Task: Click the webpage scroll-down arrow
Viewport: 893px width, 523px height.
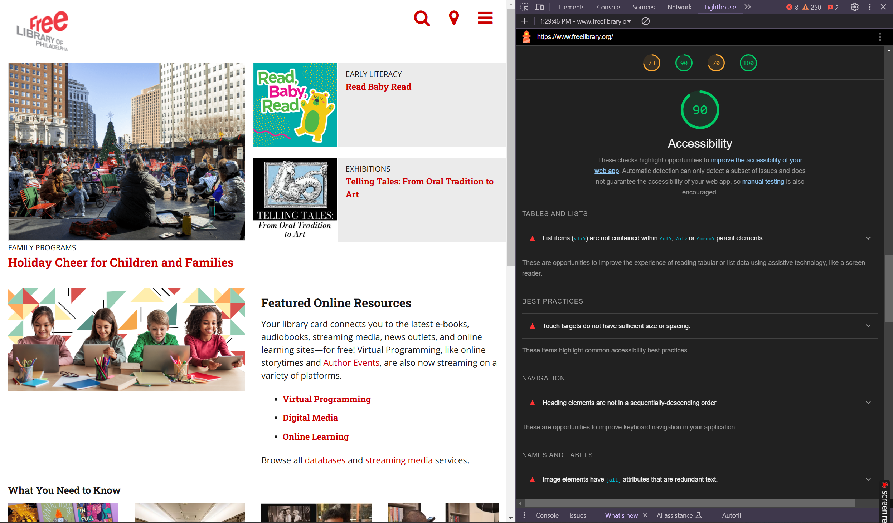Action: click(x=511, y=518)
